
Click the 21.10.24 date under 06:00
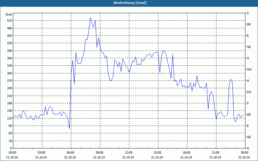[70, 157]
